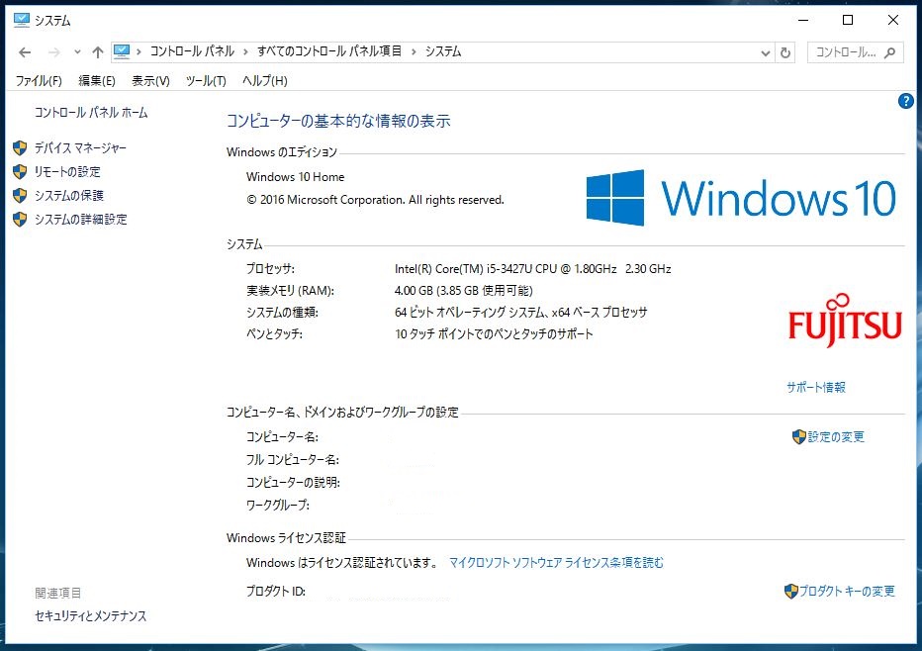Click the Windows 10 logo
The height and width of the screenshot is (651, 922).
[741, 198]
